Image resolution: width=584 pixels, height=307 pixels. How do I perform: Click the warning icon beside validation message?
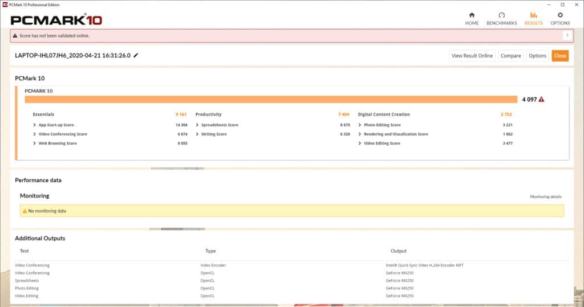pyautogui.click(x=15, y=36)
